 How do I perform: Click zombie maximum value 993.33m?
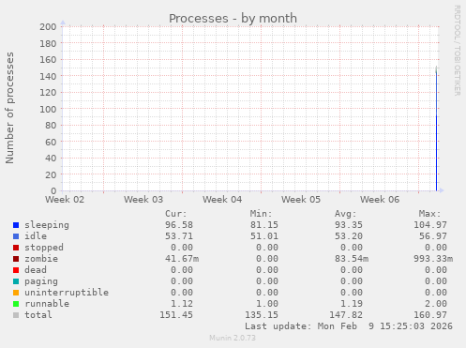(x=433, y=259)
